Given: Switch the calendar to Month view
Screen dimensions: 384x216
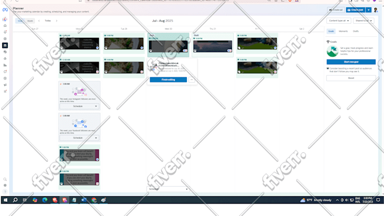Looking at the screenshot, I should coord(30,21).
